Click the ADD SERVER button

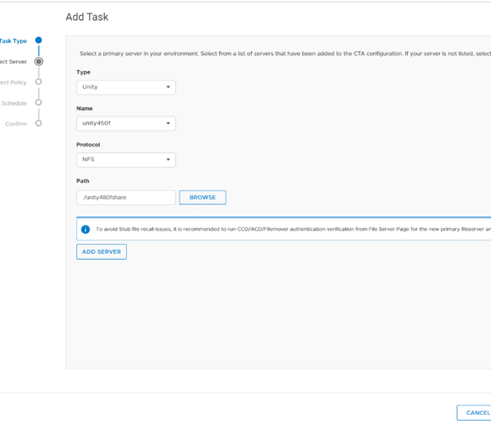pyautogui.click(x=102, y=251)
